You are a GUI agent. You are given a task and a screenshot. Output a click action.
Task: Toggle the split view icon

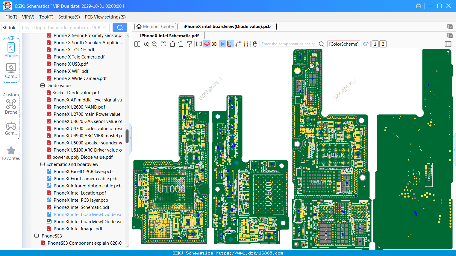137,44
